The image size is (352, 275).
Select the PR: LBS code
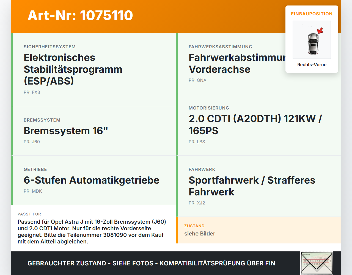point(197,142)
